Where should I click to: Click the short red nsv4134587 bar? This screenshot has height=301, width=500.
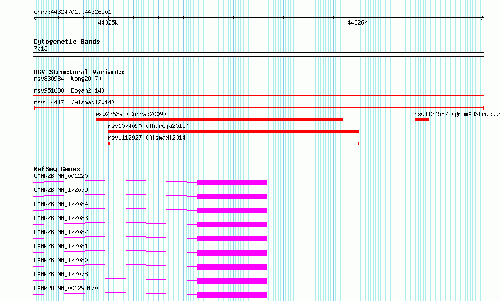tap(421, 120)
